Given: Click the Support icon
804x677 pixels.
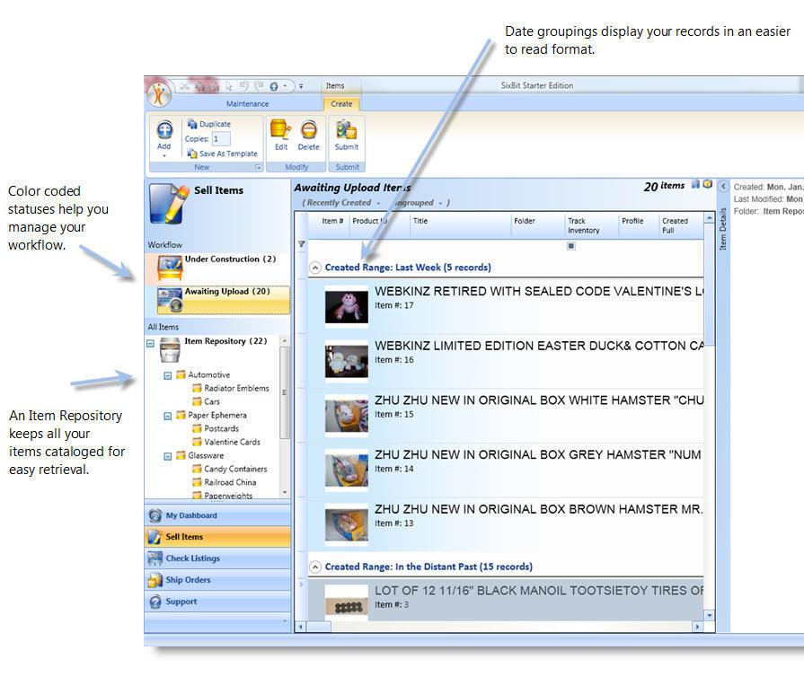Looking at the screenshot, I should [x=155, y=602].
